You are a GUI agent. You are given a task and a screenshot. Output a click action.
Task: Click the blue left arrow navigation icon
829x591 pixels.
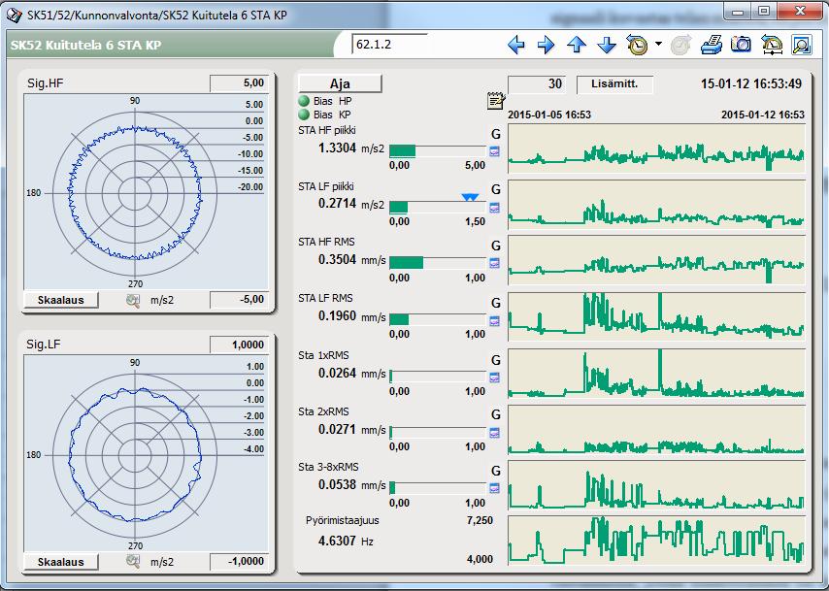point(516,45)
